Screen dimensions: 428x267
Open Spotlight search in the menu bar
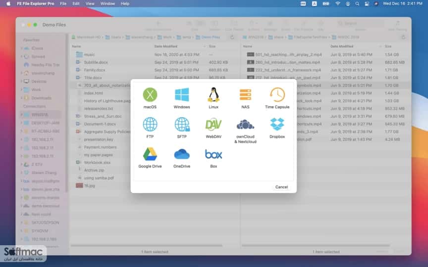[357, 3]
